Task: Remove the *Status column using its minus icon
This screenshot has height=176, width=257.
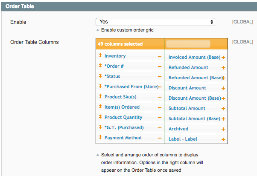Action: point(160,77)
